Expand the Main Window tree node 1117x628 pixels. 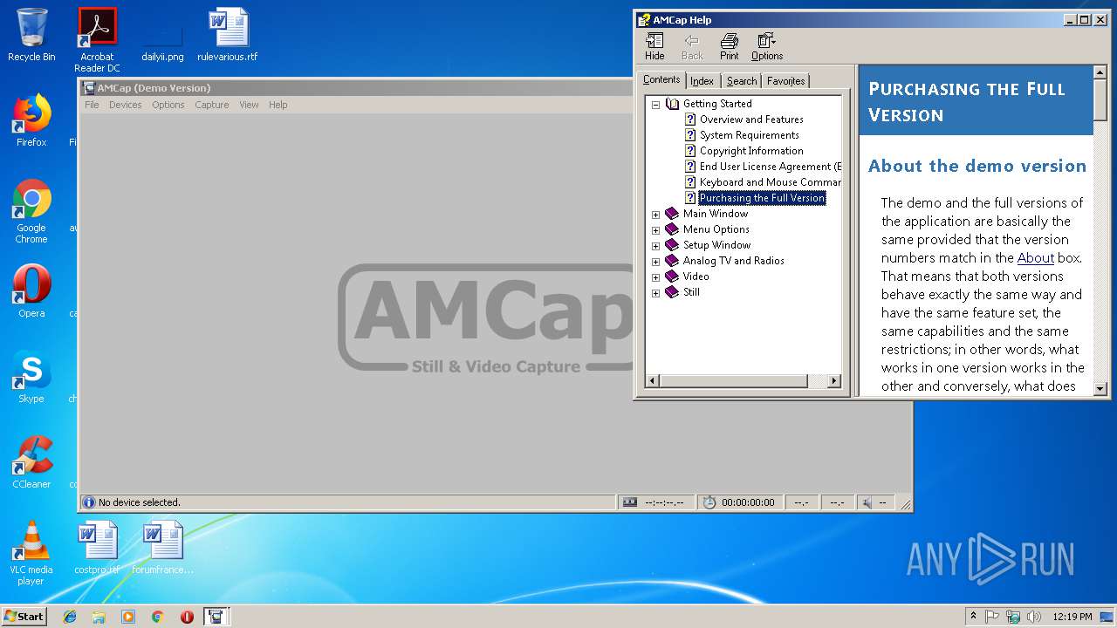point(655,214)
